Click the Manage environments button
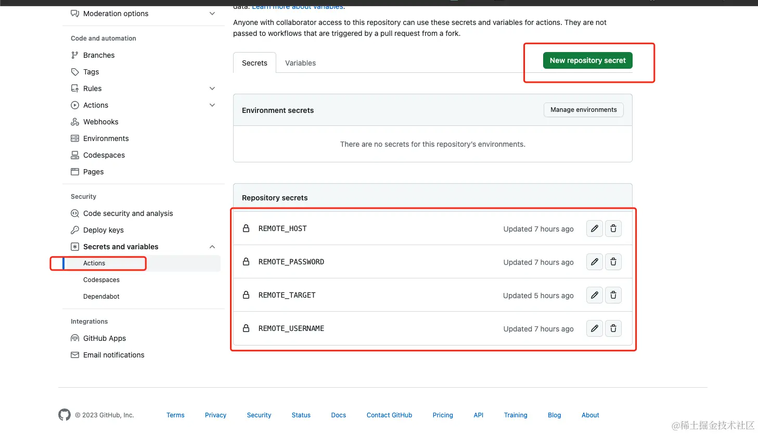 point(583,110)
